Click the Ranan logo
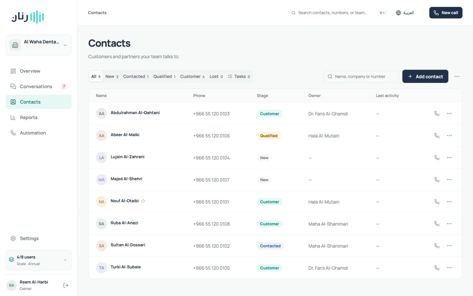The height and width of the screenshot is (296, 473). click(27, 17)
